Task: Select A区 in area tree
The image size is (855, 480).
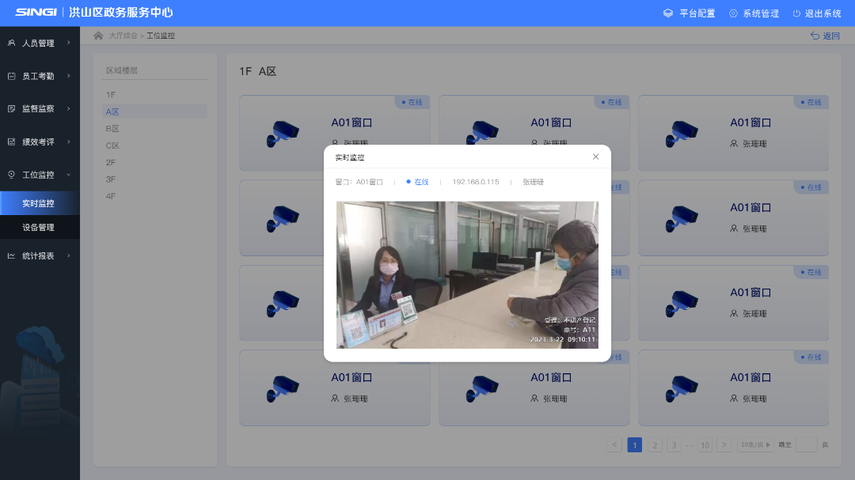Action: click(155, 111)
